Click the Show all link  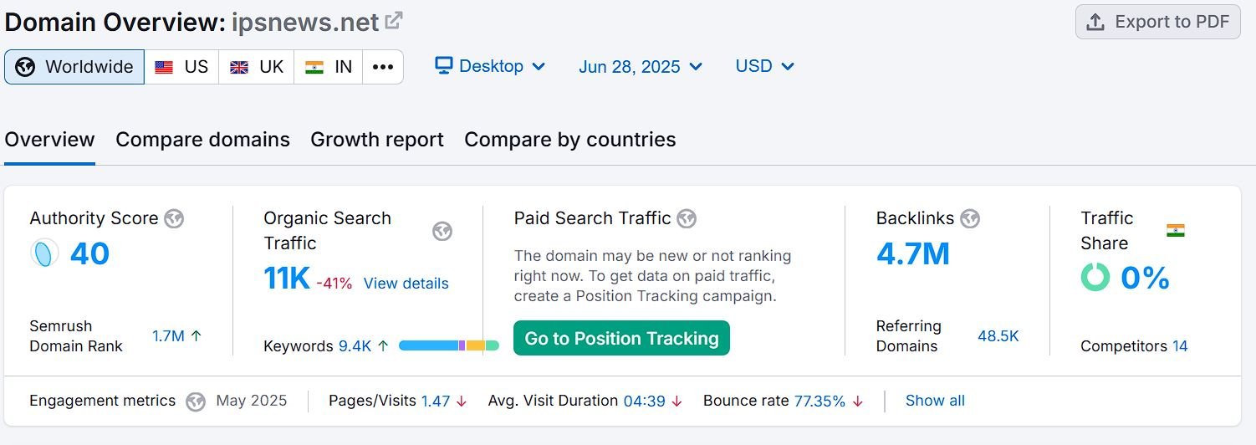pos(935,401)
